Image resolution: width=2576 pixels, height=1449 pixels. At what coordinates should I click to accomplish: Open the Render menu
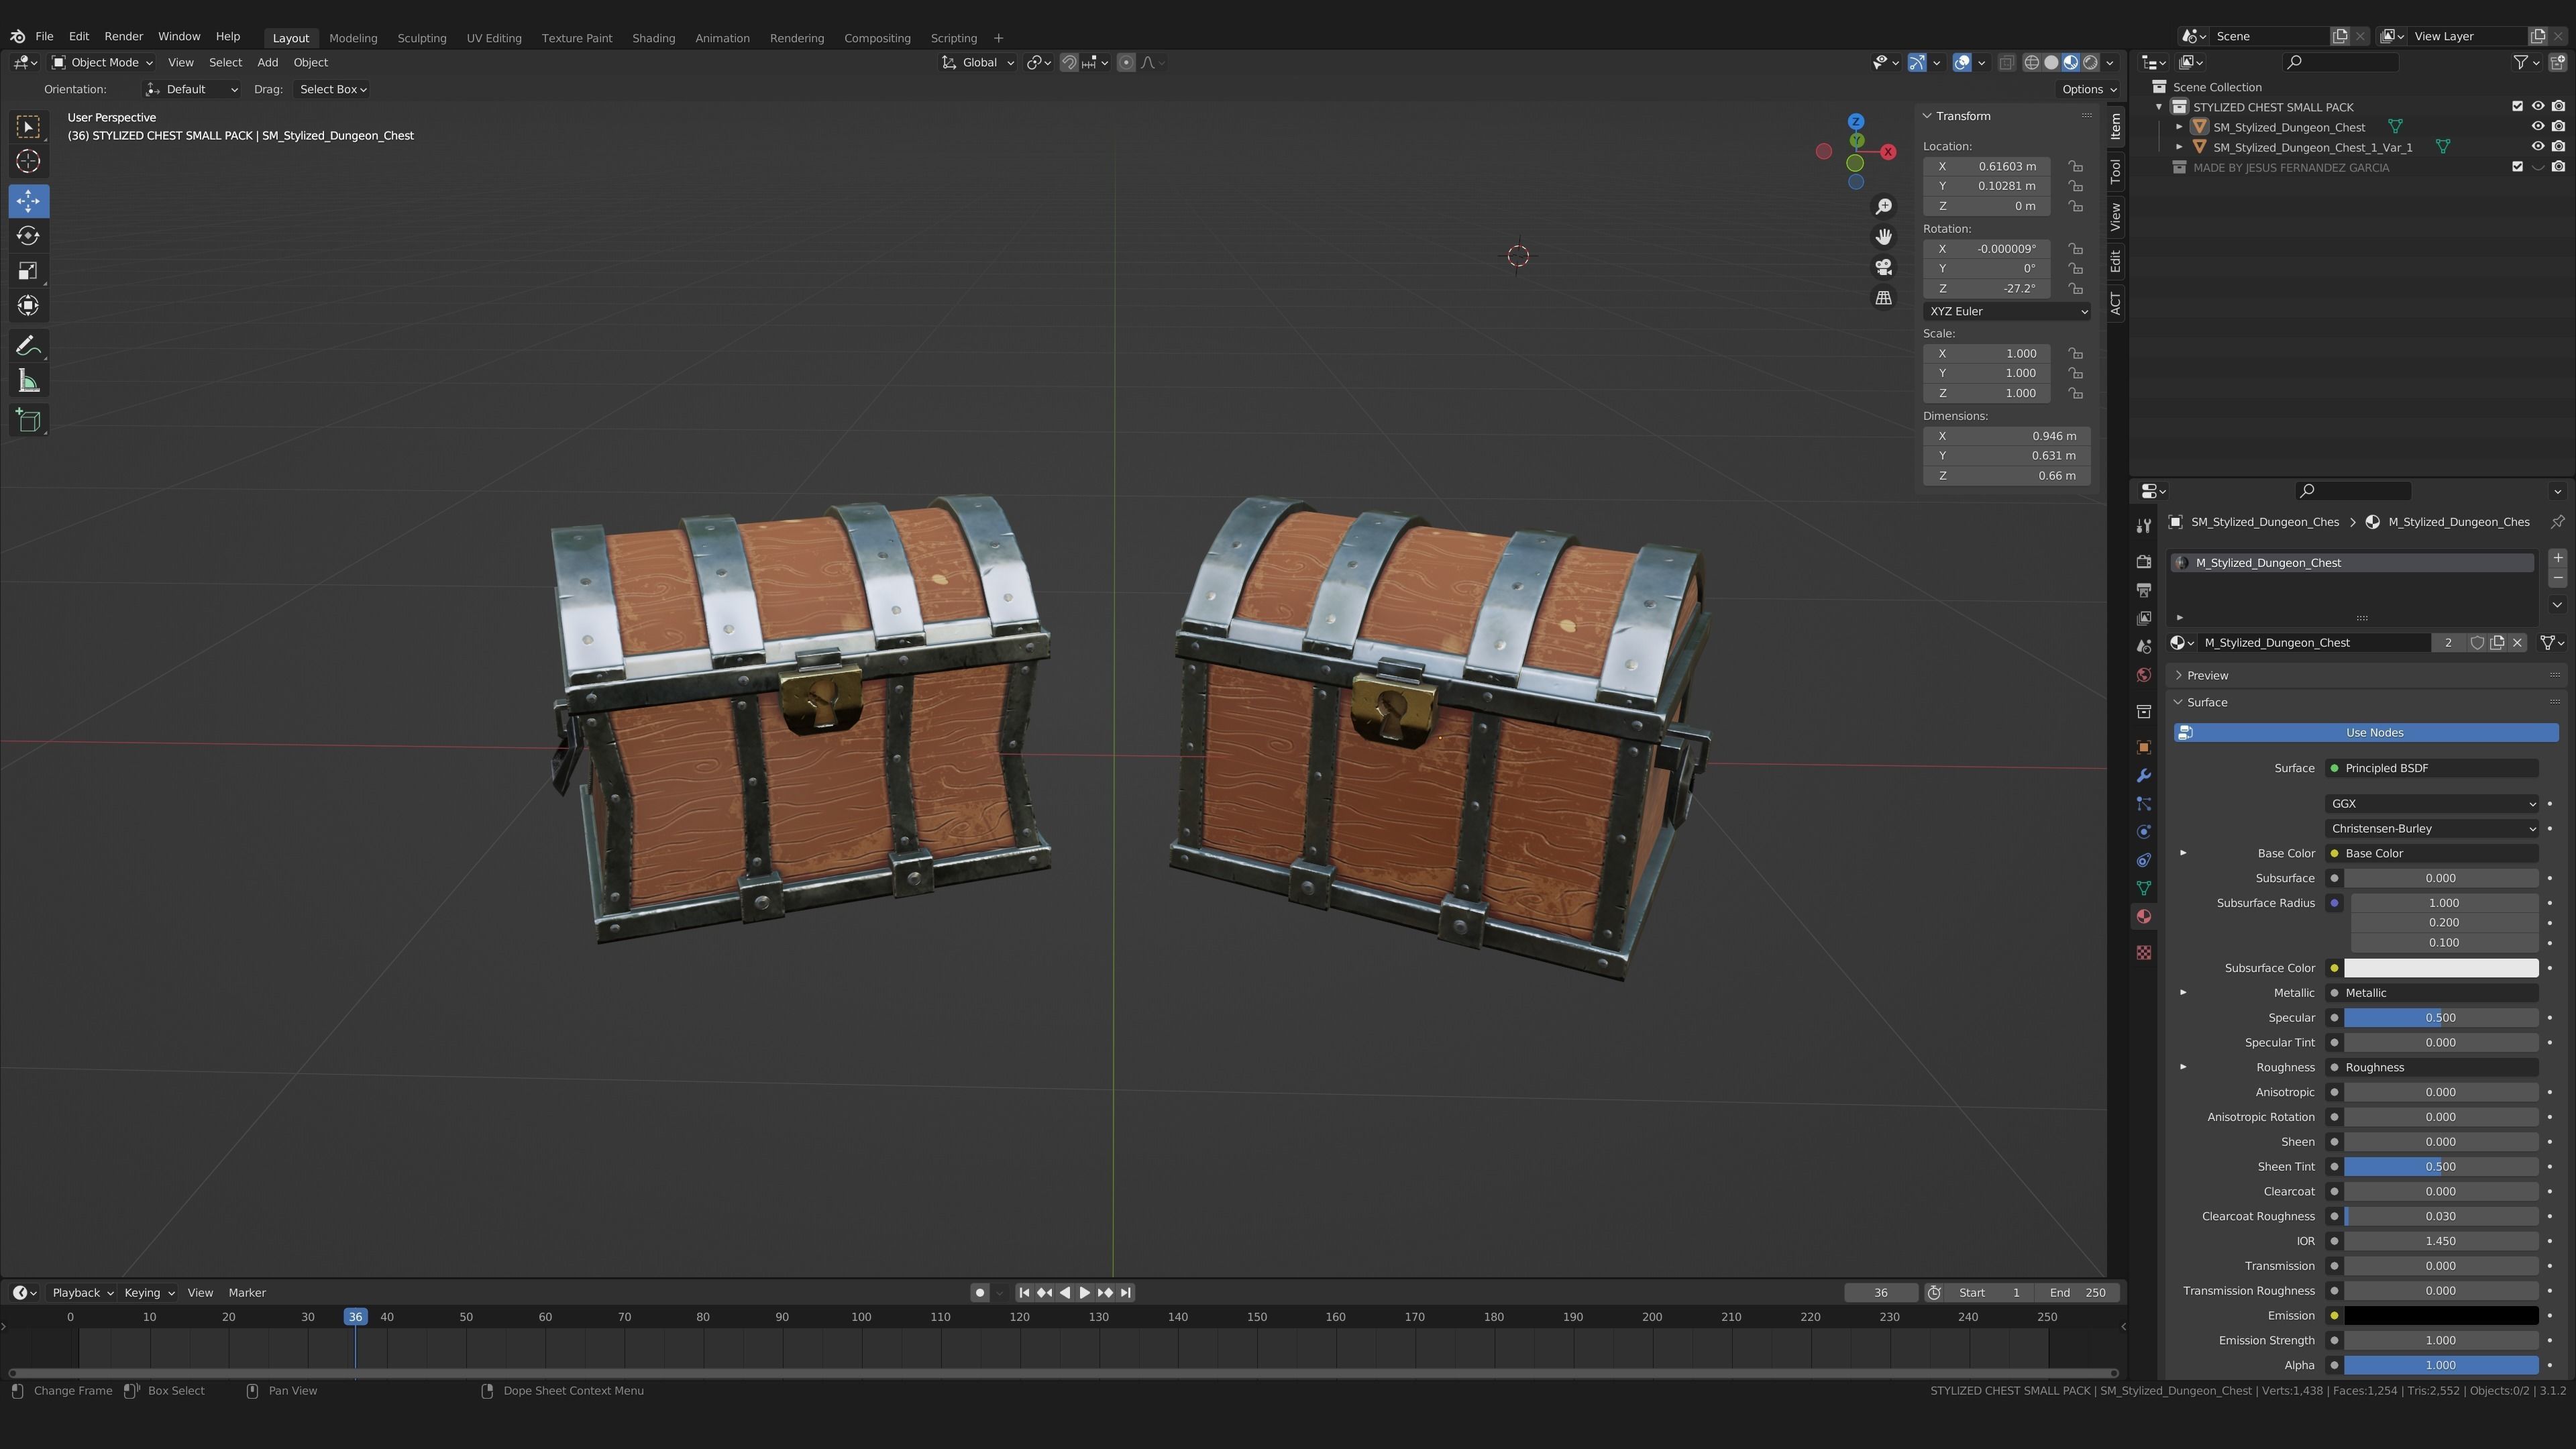click(x=124, y=36)
